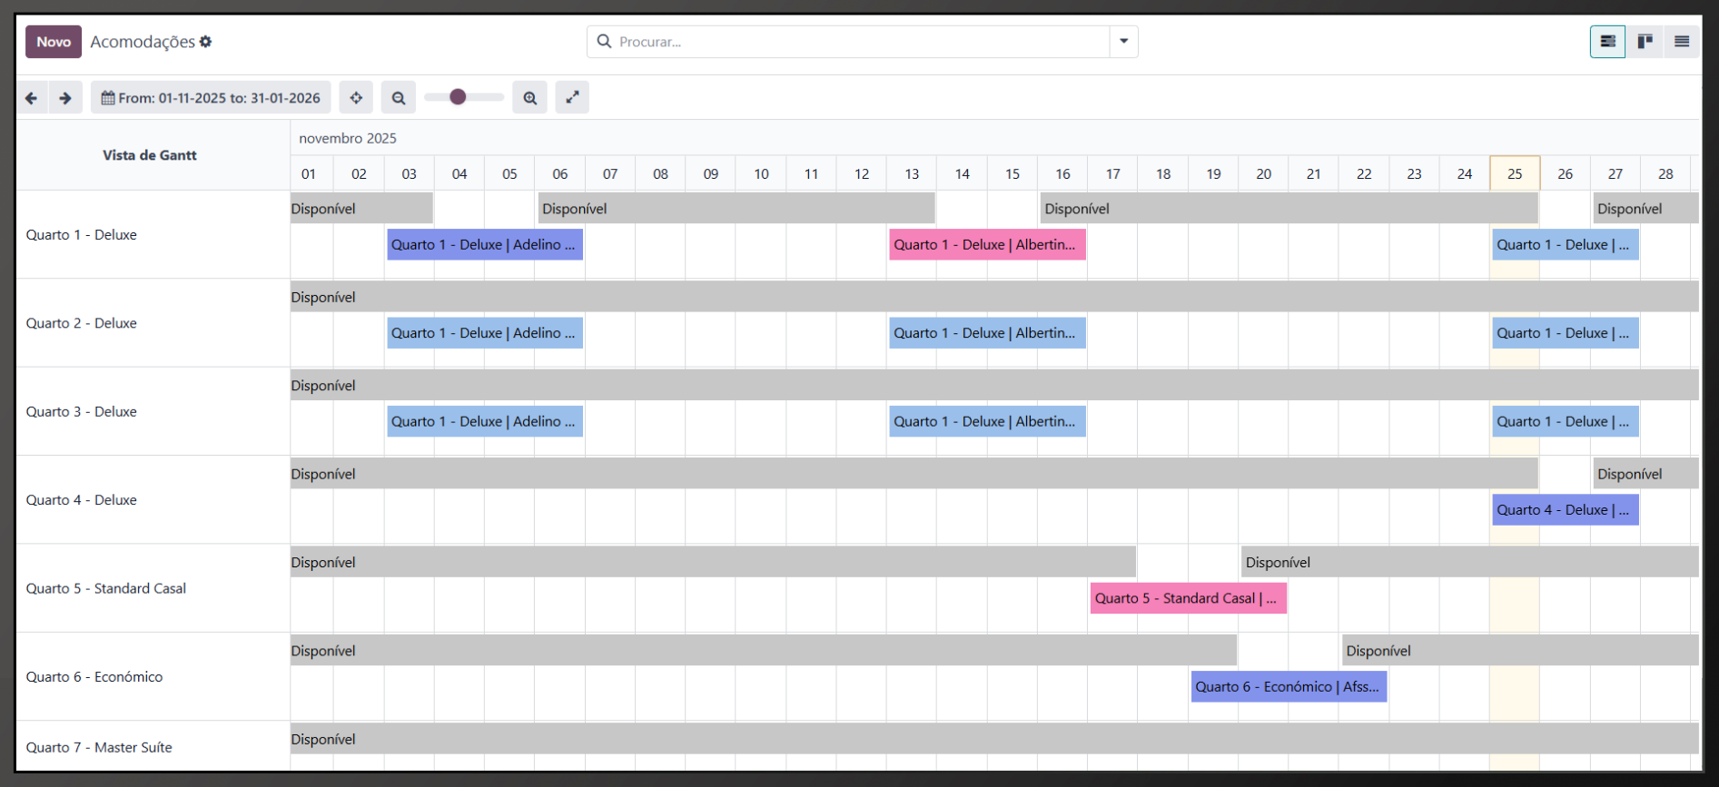This screenshot has height=787, width=1719.
Task: Click the previous period arrow icon
Action: coord(32,98)
